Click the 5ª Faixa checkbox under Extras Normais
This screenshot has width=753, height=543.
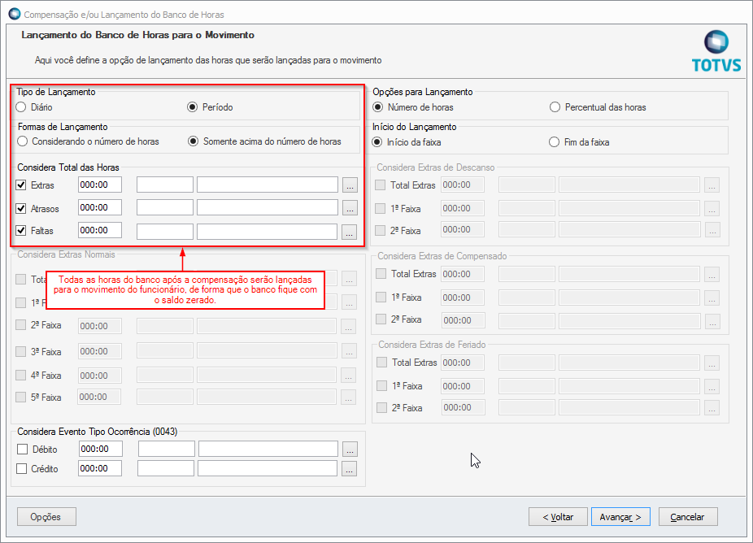point(20,397)
